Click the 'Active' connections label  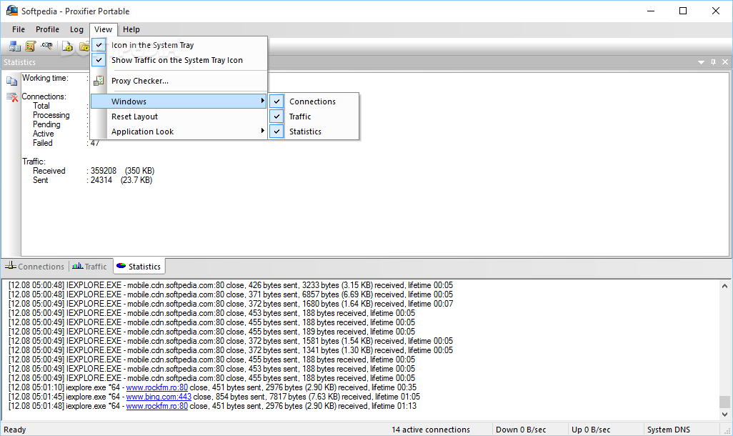43,134
